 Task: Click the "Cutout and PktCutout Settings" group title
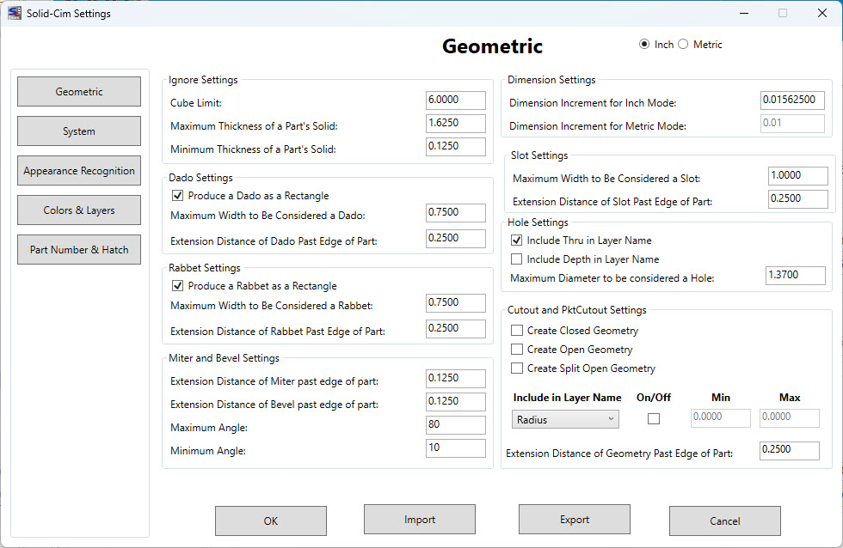[x=577, y=310]
